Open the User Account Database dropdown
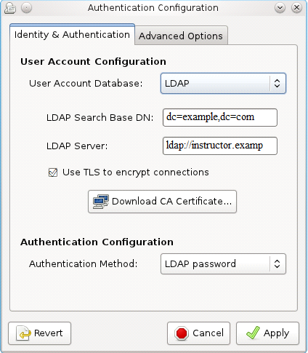The height and width of the screenshot is (353, 308). point(223,84)
